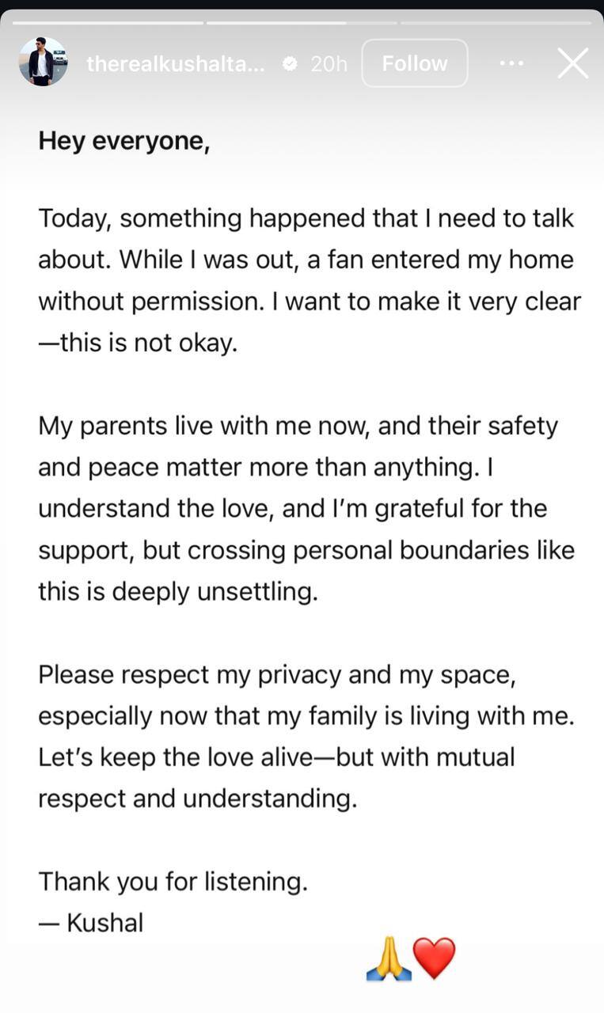Open the three-dot more options menu
The width and height of the screenshot is (604, 1013).
[511, 63]
